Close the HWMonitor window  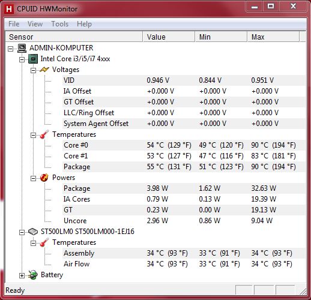pyautogui.click(x=293, y=7)
